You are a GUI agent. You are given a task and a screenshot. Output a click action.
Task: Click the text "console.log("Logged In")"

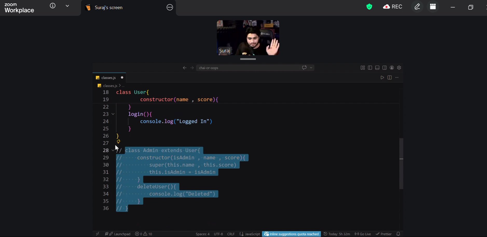click(x=176, y=121)
